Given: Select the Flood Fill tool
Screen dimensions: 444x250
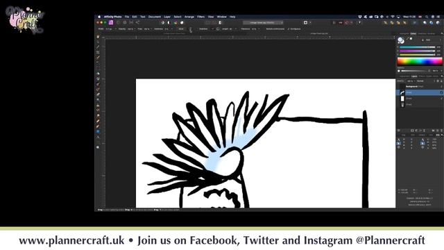Looking at the screenshot, I should coord(98,74).
